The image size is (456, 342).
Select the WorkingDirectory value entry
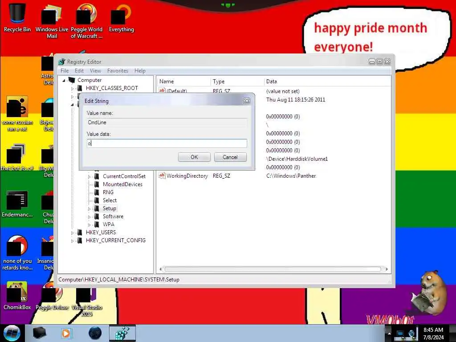(x=187, y=176)
